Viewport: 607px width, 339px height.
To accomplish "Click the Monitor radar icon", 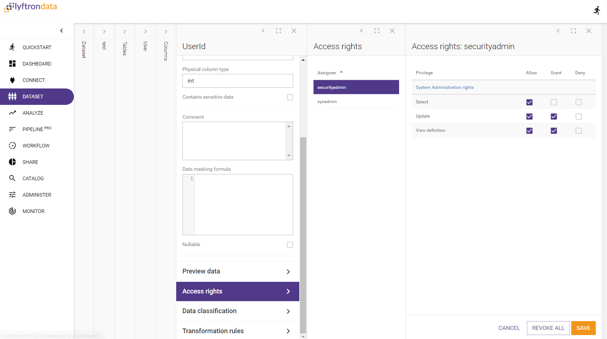I will tap(12, 211).
